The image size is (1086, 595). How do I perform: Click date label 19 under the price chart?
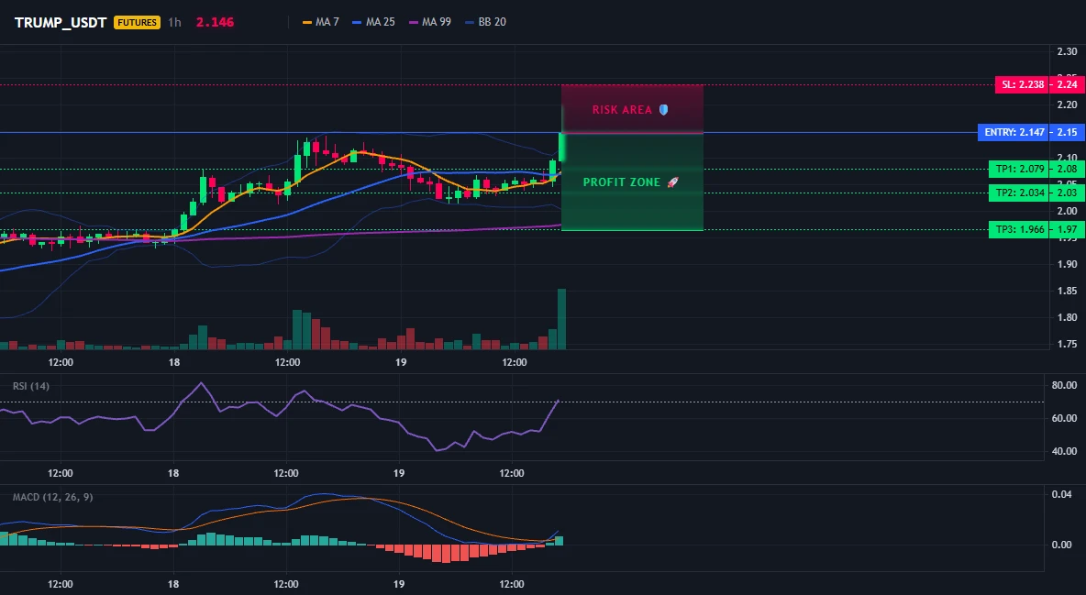[400, 362]
